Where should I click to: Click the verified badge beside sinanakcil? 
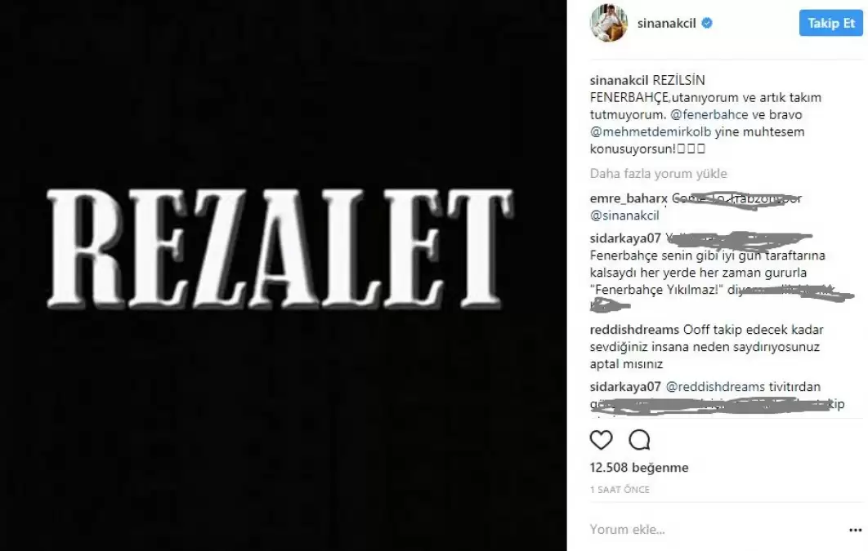[x=707, y=23]
